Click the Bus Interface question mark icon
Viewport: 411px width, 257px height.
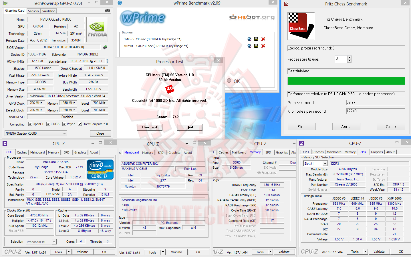click(x=107, y=61)
